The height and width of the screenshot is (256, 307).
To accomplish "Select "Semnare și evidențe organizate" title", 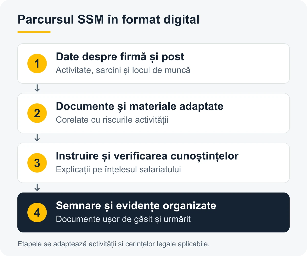I will pos(136,206).
